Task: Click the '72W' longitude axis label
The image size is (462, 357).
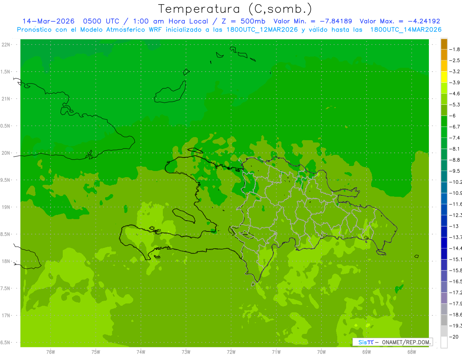Action: click(x=231, y=352)
